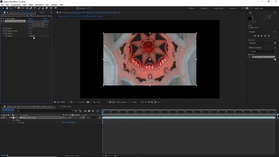279x157 pixels.
Task: Select the Horizontal Type tool
Action: click(35, 8)
